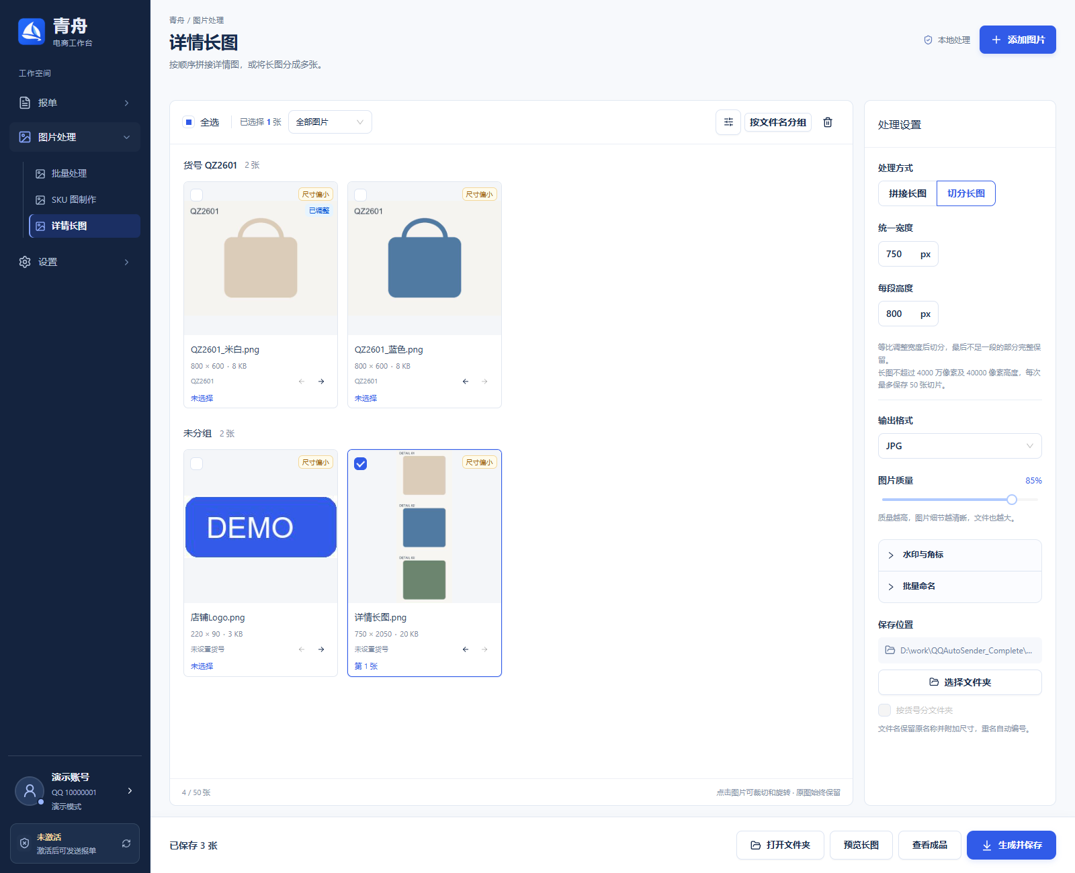Screen dimensions: 1075x873
Task: Check the QZ2601_米白.png image checkbox
Action: 197,195
